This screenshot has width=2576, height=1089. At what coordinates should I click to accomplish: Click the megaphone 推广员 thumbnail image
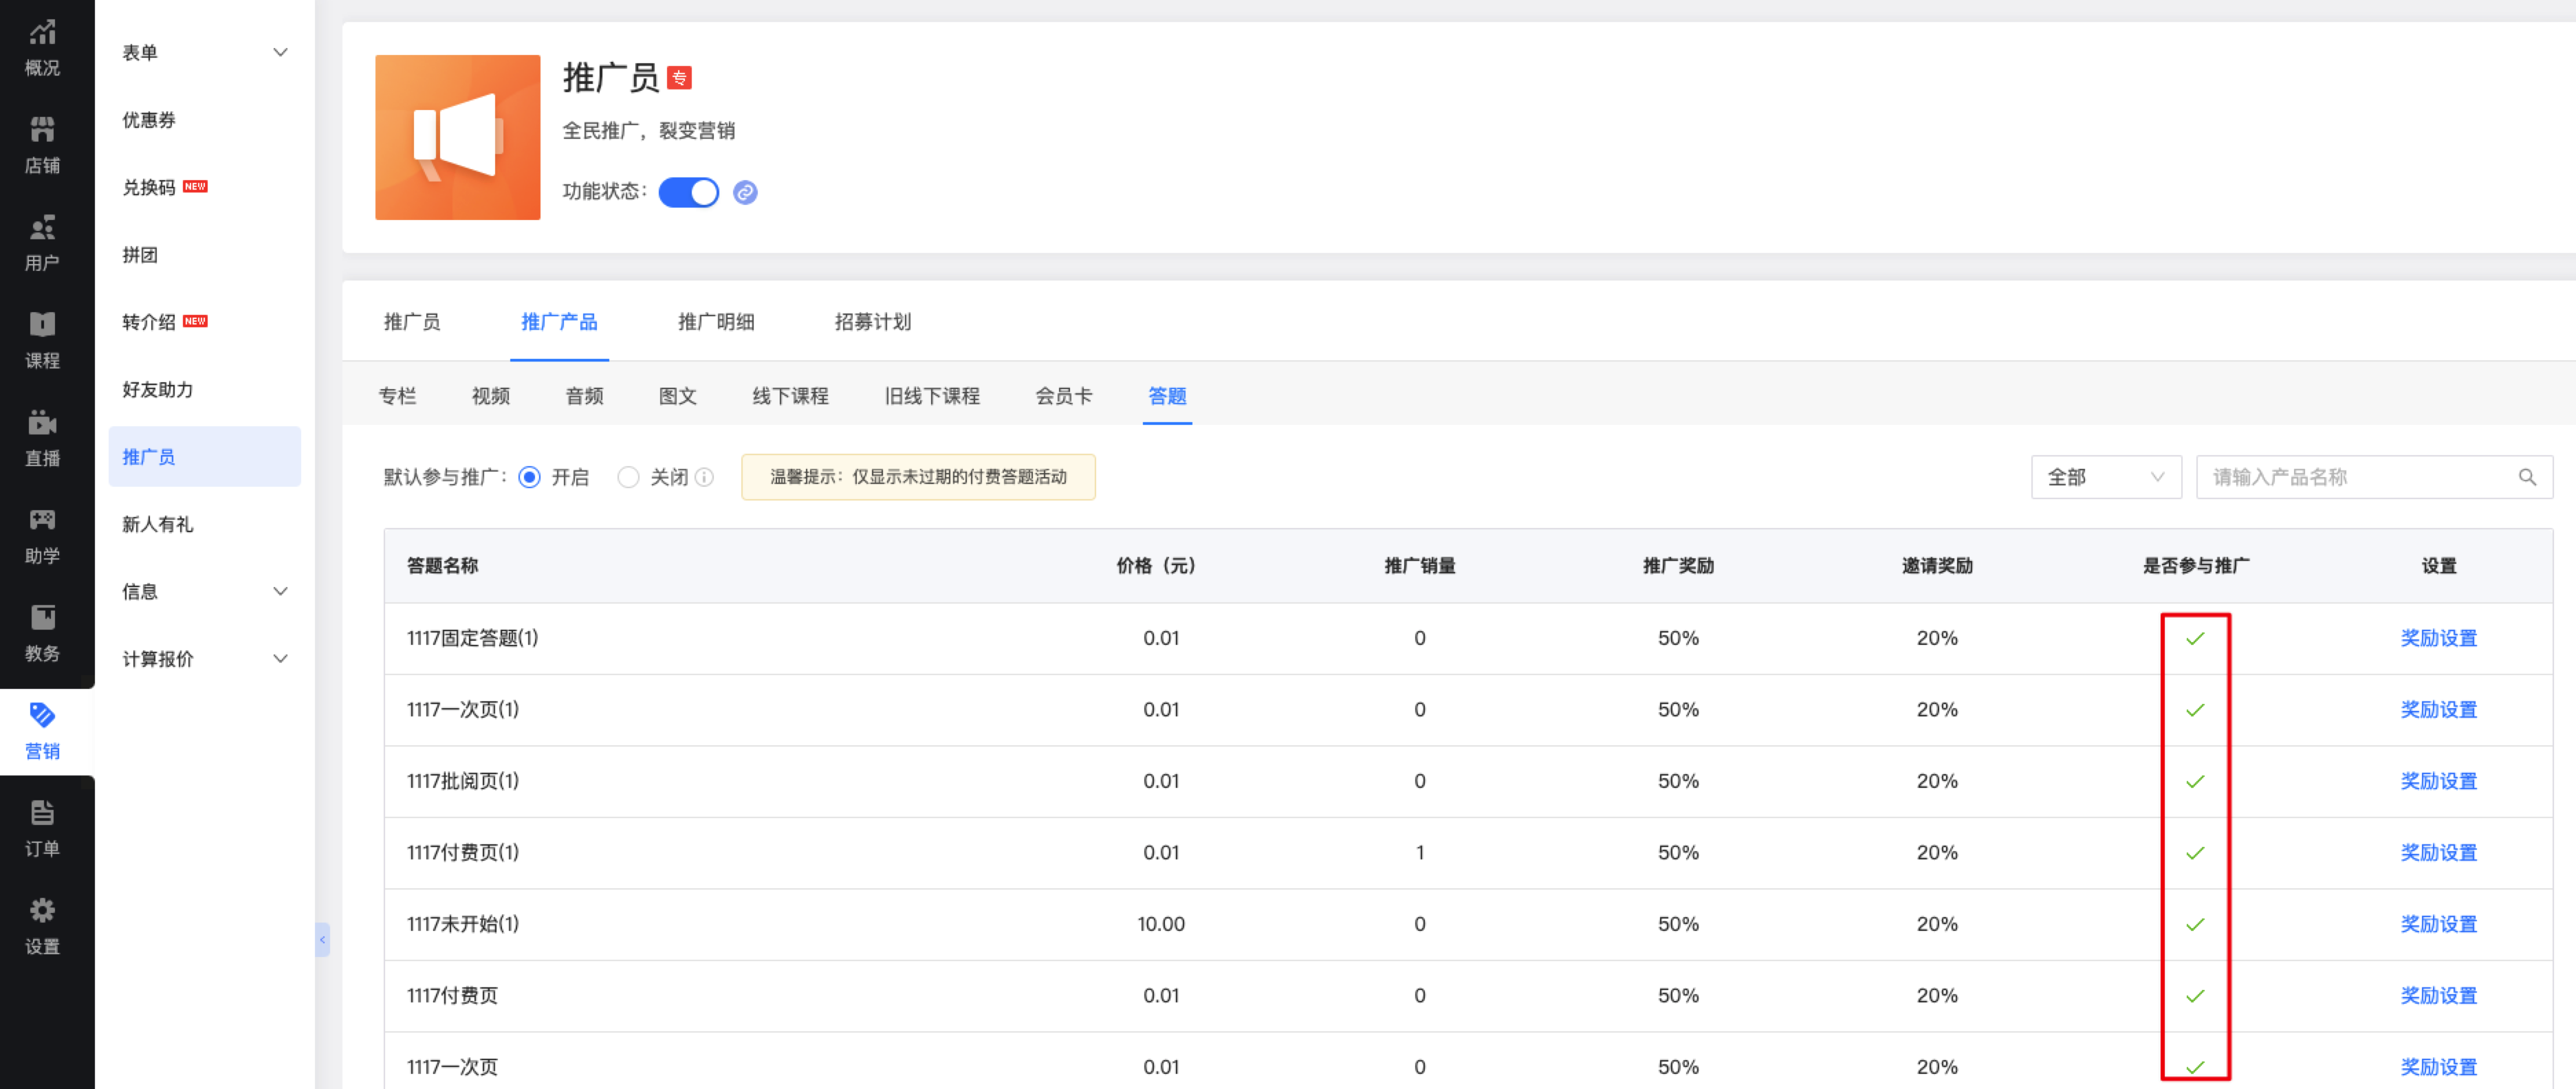pos(458,137)
